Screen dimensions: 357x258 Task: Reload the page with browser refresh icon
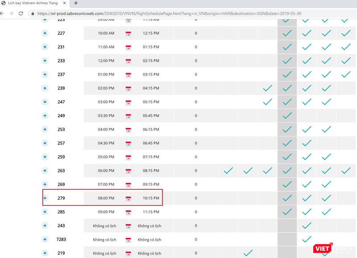point(21,13)
